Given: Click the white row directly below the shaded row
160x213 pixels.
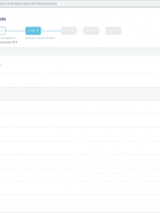Looking at the screenshot, I should [80, 107].
